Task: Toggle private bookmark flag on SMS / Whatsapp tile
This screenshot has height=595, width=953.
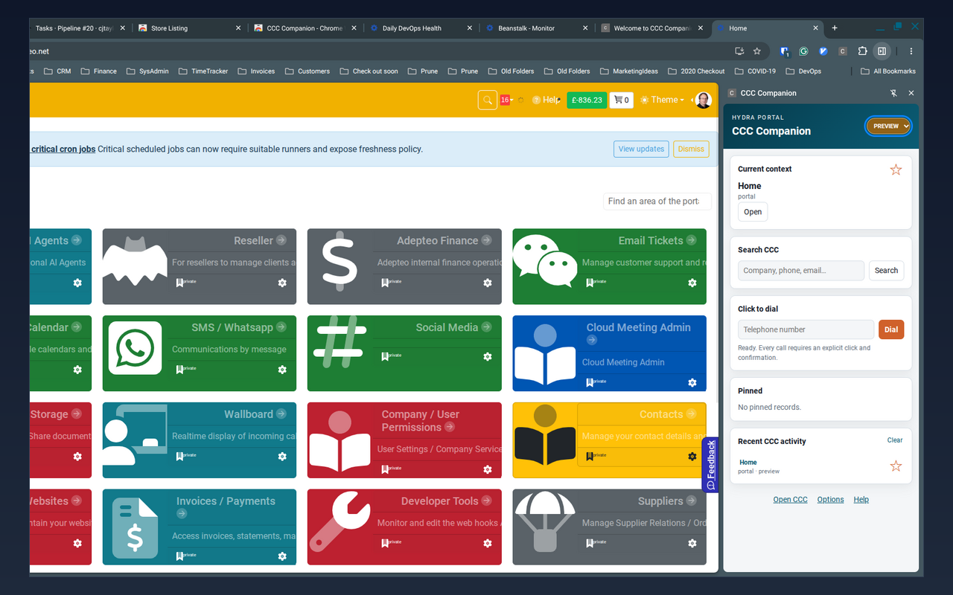Action: (179, 370)
